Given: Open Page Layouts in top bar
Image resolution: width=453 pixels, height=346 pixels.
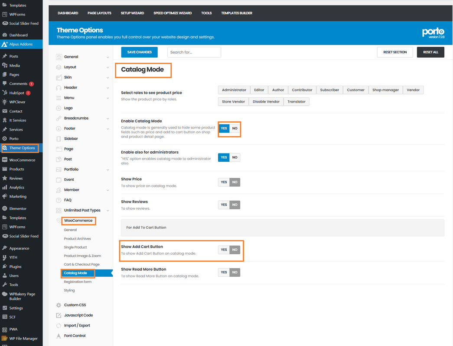Looking at the screenshot, I should (99, 13).
